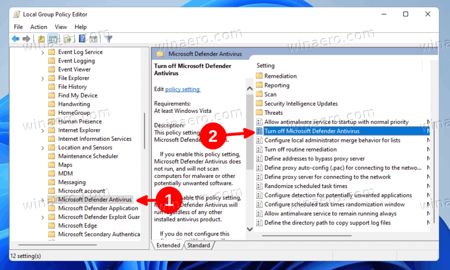Click the Export List toolbar icon

click(x=67, y=39)
